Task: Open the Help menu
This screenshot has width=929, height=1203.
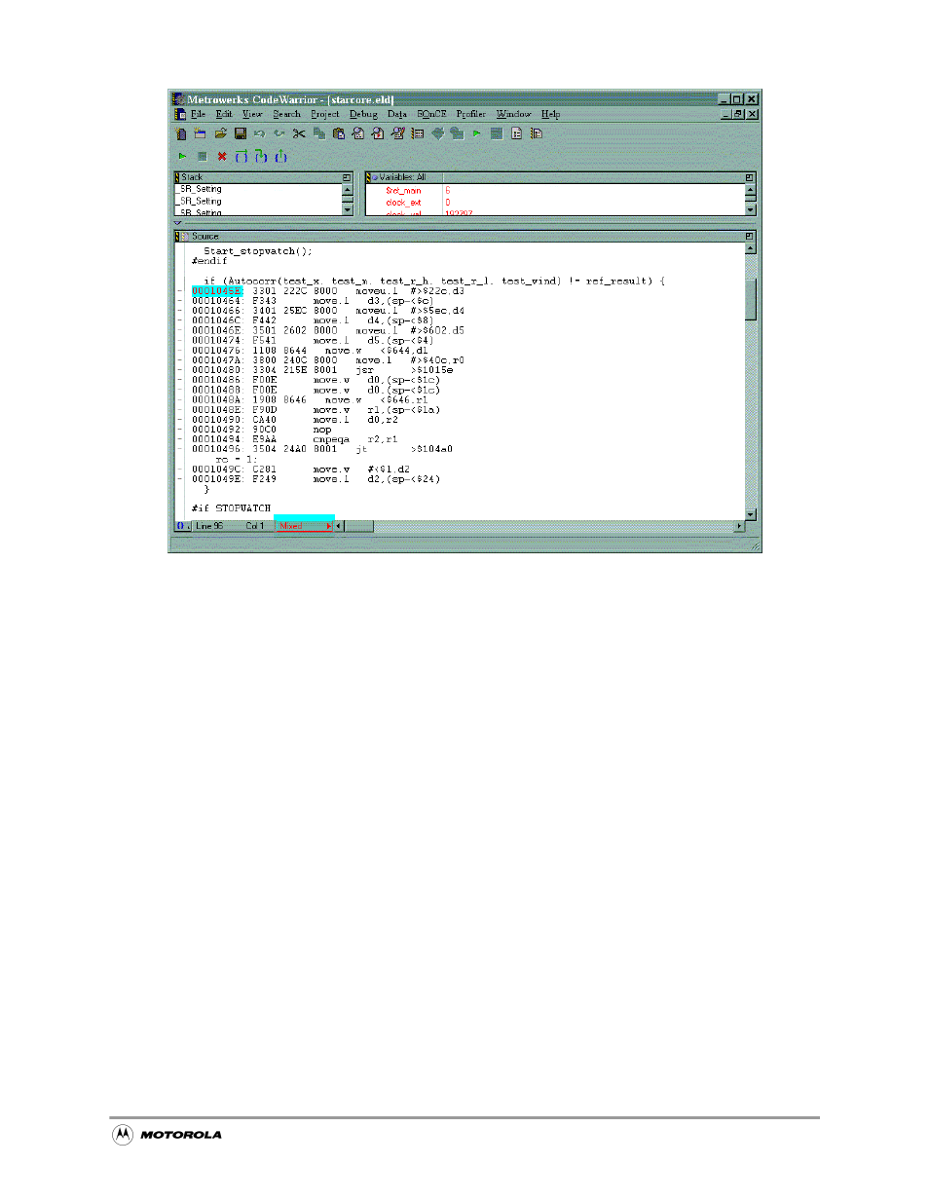Action: click(x=550, y=114)
